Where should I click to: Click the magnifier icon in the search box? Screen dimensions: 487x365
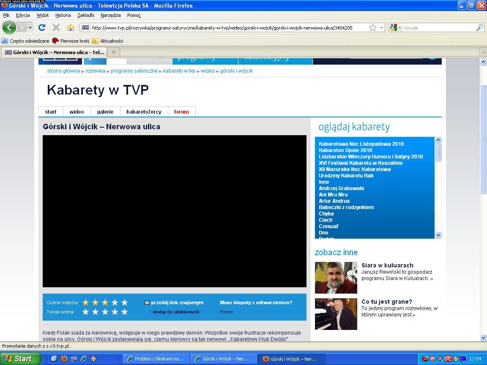479,27
